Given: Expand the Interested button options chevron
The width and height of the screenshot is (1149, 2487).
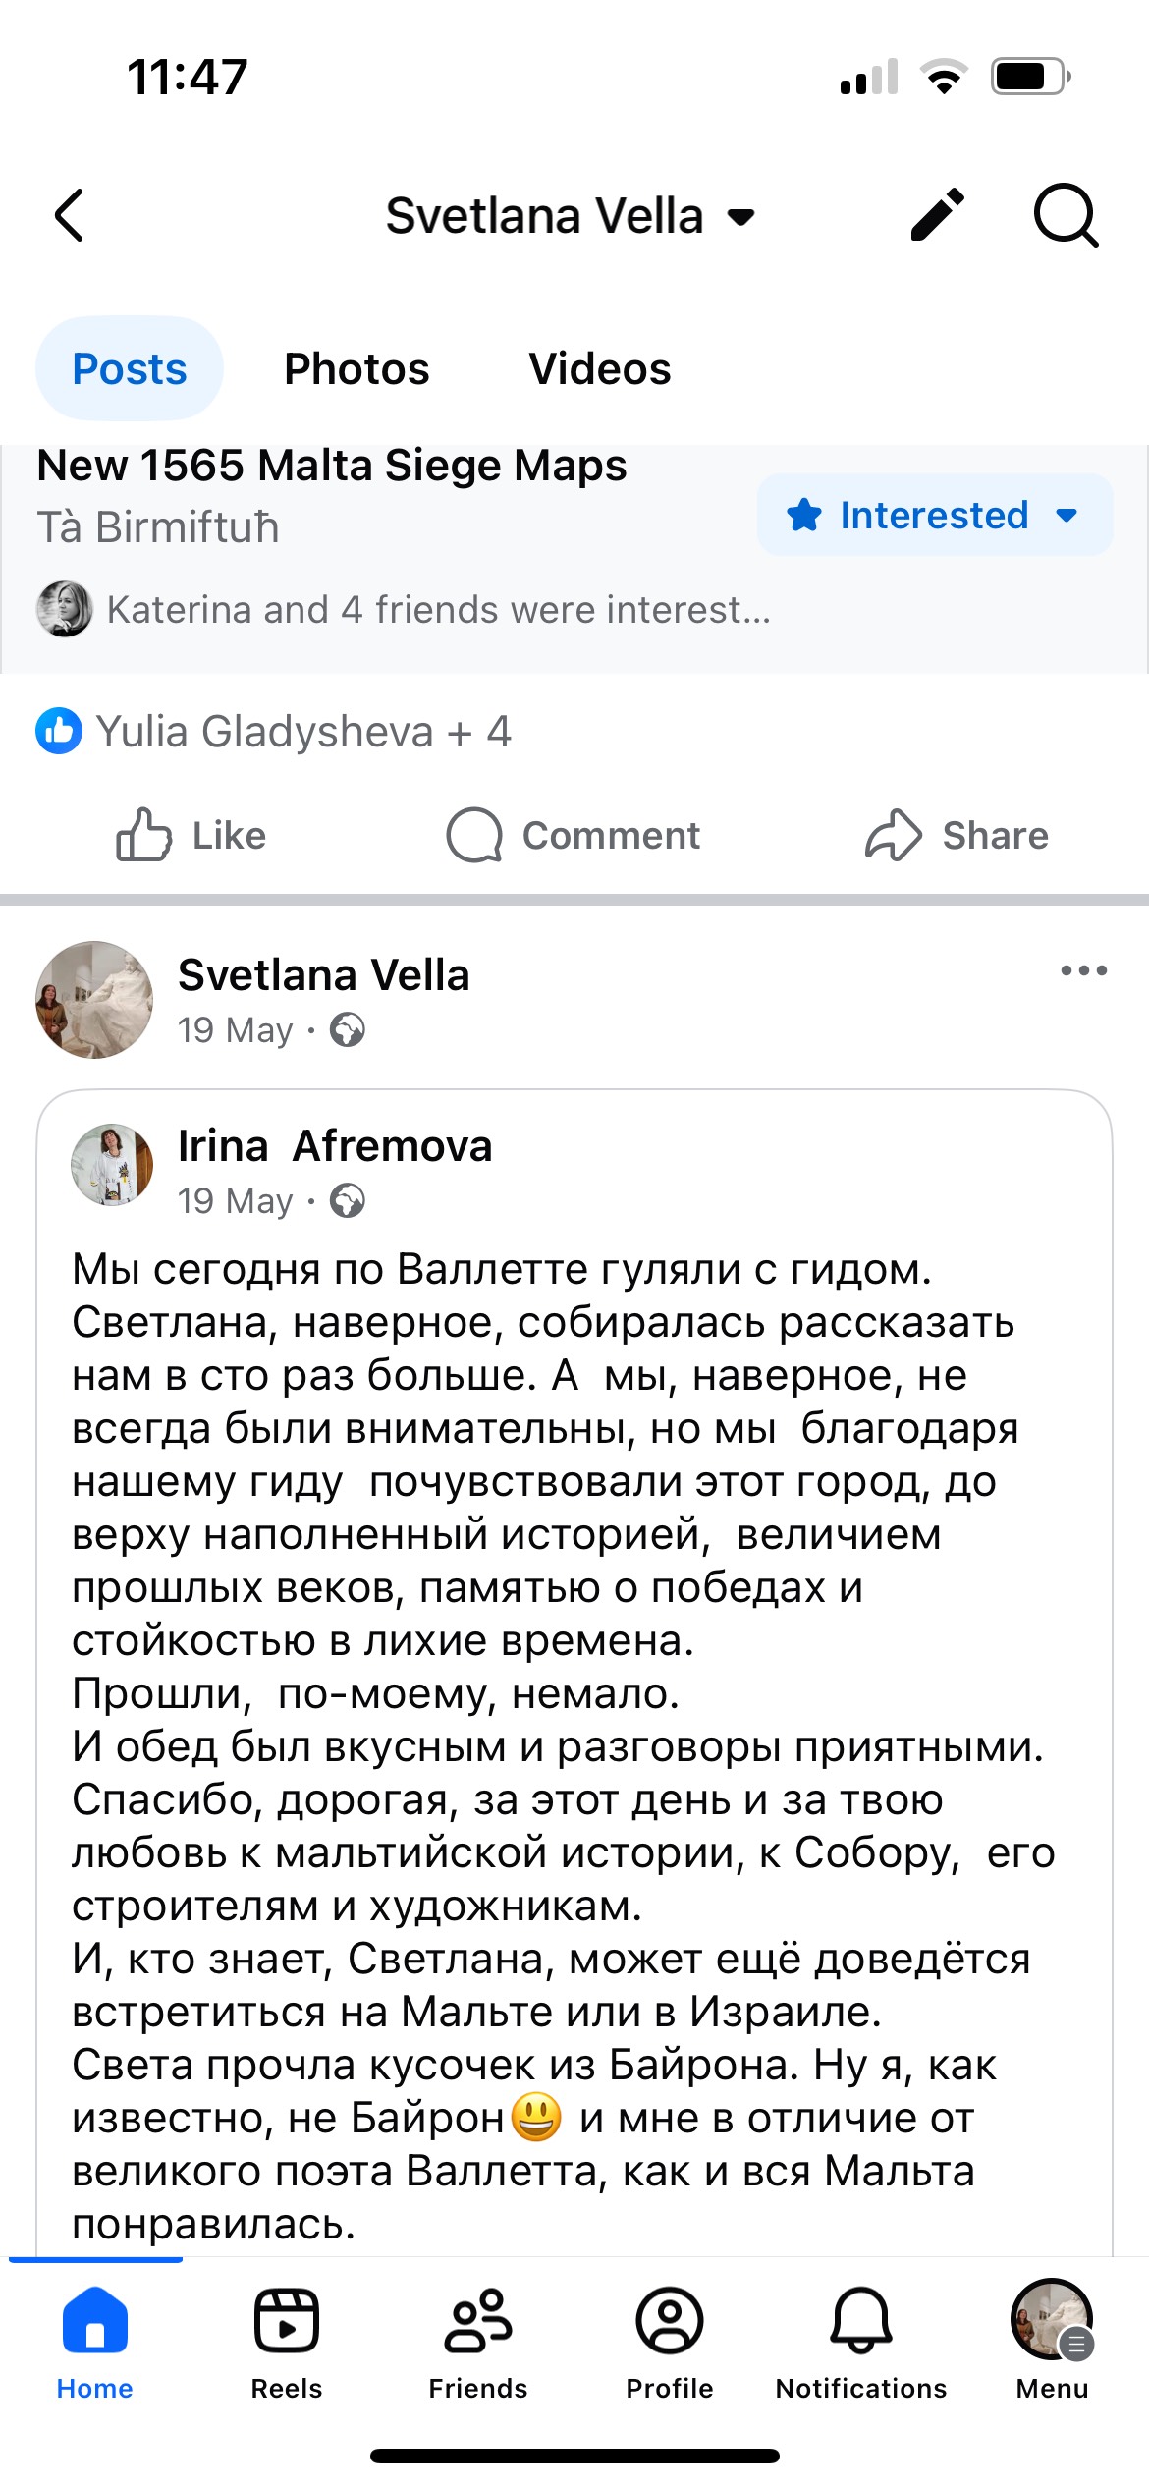Looking at the screenshot, I should (x=1068, y=515).
